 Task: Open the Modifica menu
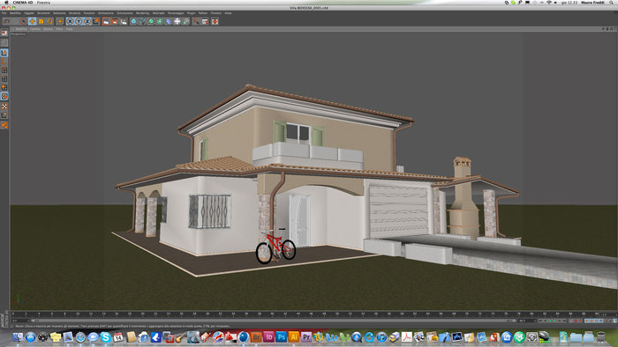pyautogui.click(x=15, y=13)
